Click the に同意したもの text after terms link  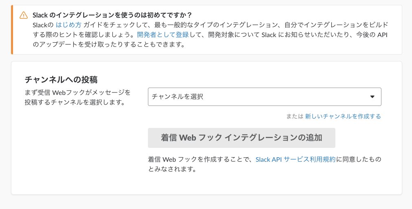point(359,159)
